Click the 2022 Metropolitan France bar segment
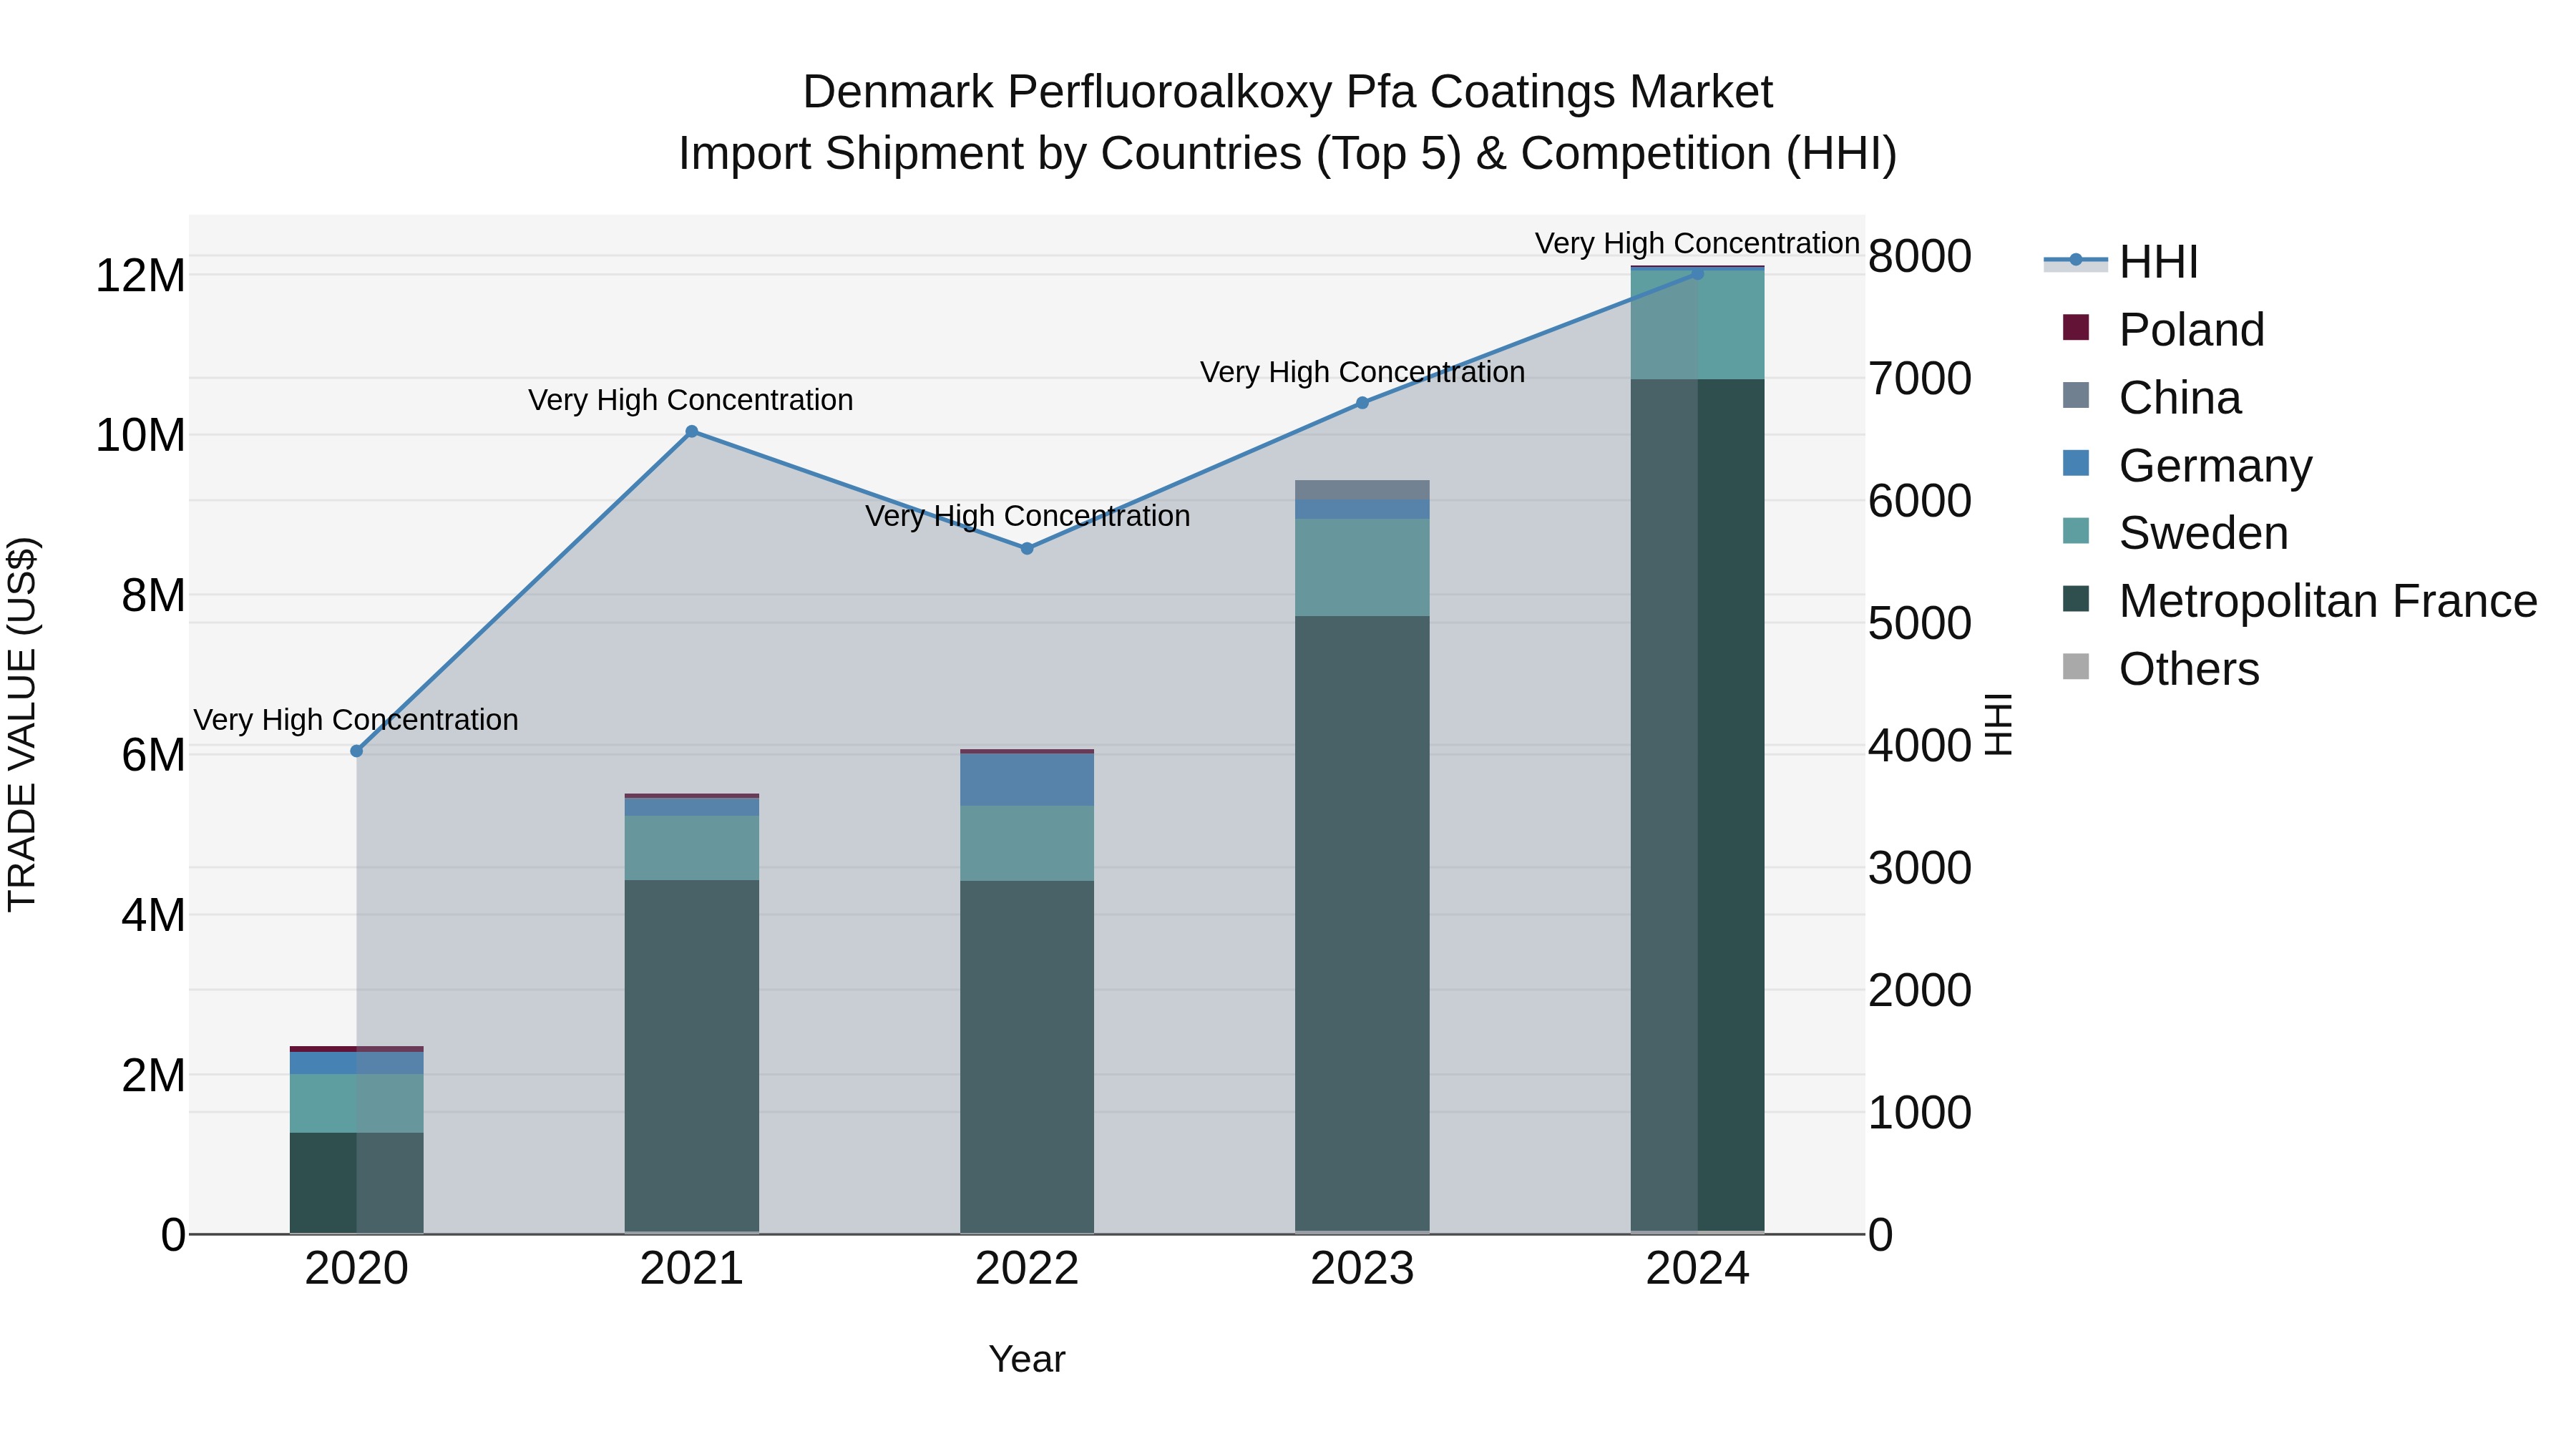This screenshot has height=1449, width=2576. [1027, 1056]
